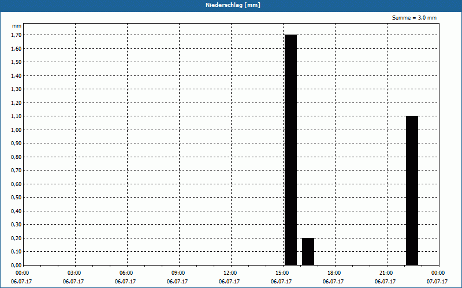This screenshot has width=462, height=288.
Task: Click the 0,80 y-axis value
Action: pyautogui.click(x=16, y=157)
